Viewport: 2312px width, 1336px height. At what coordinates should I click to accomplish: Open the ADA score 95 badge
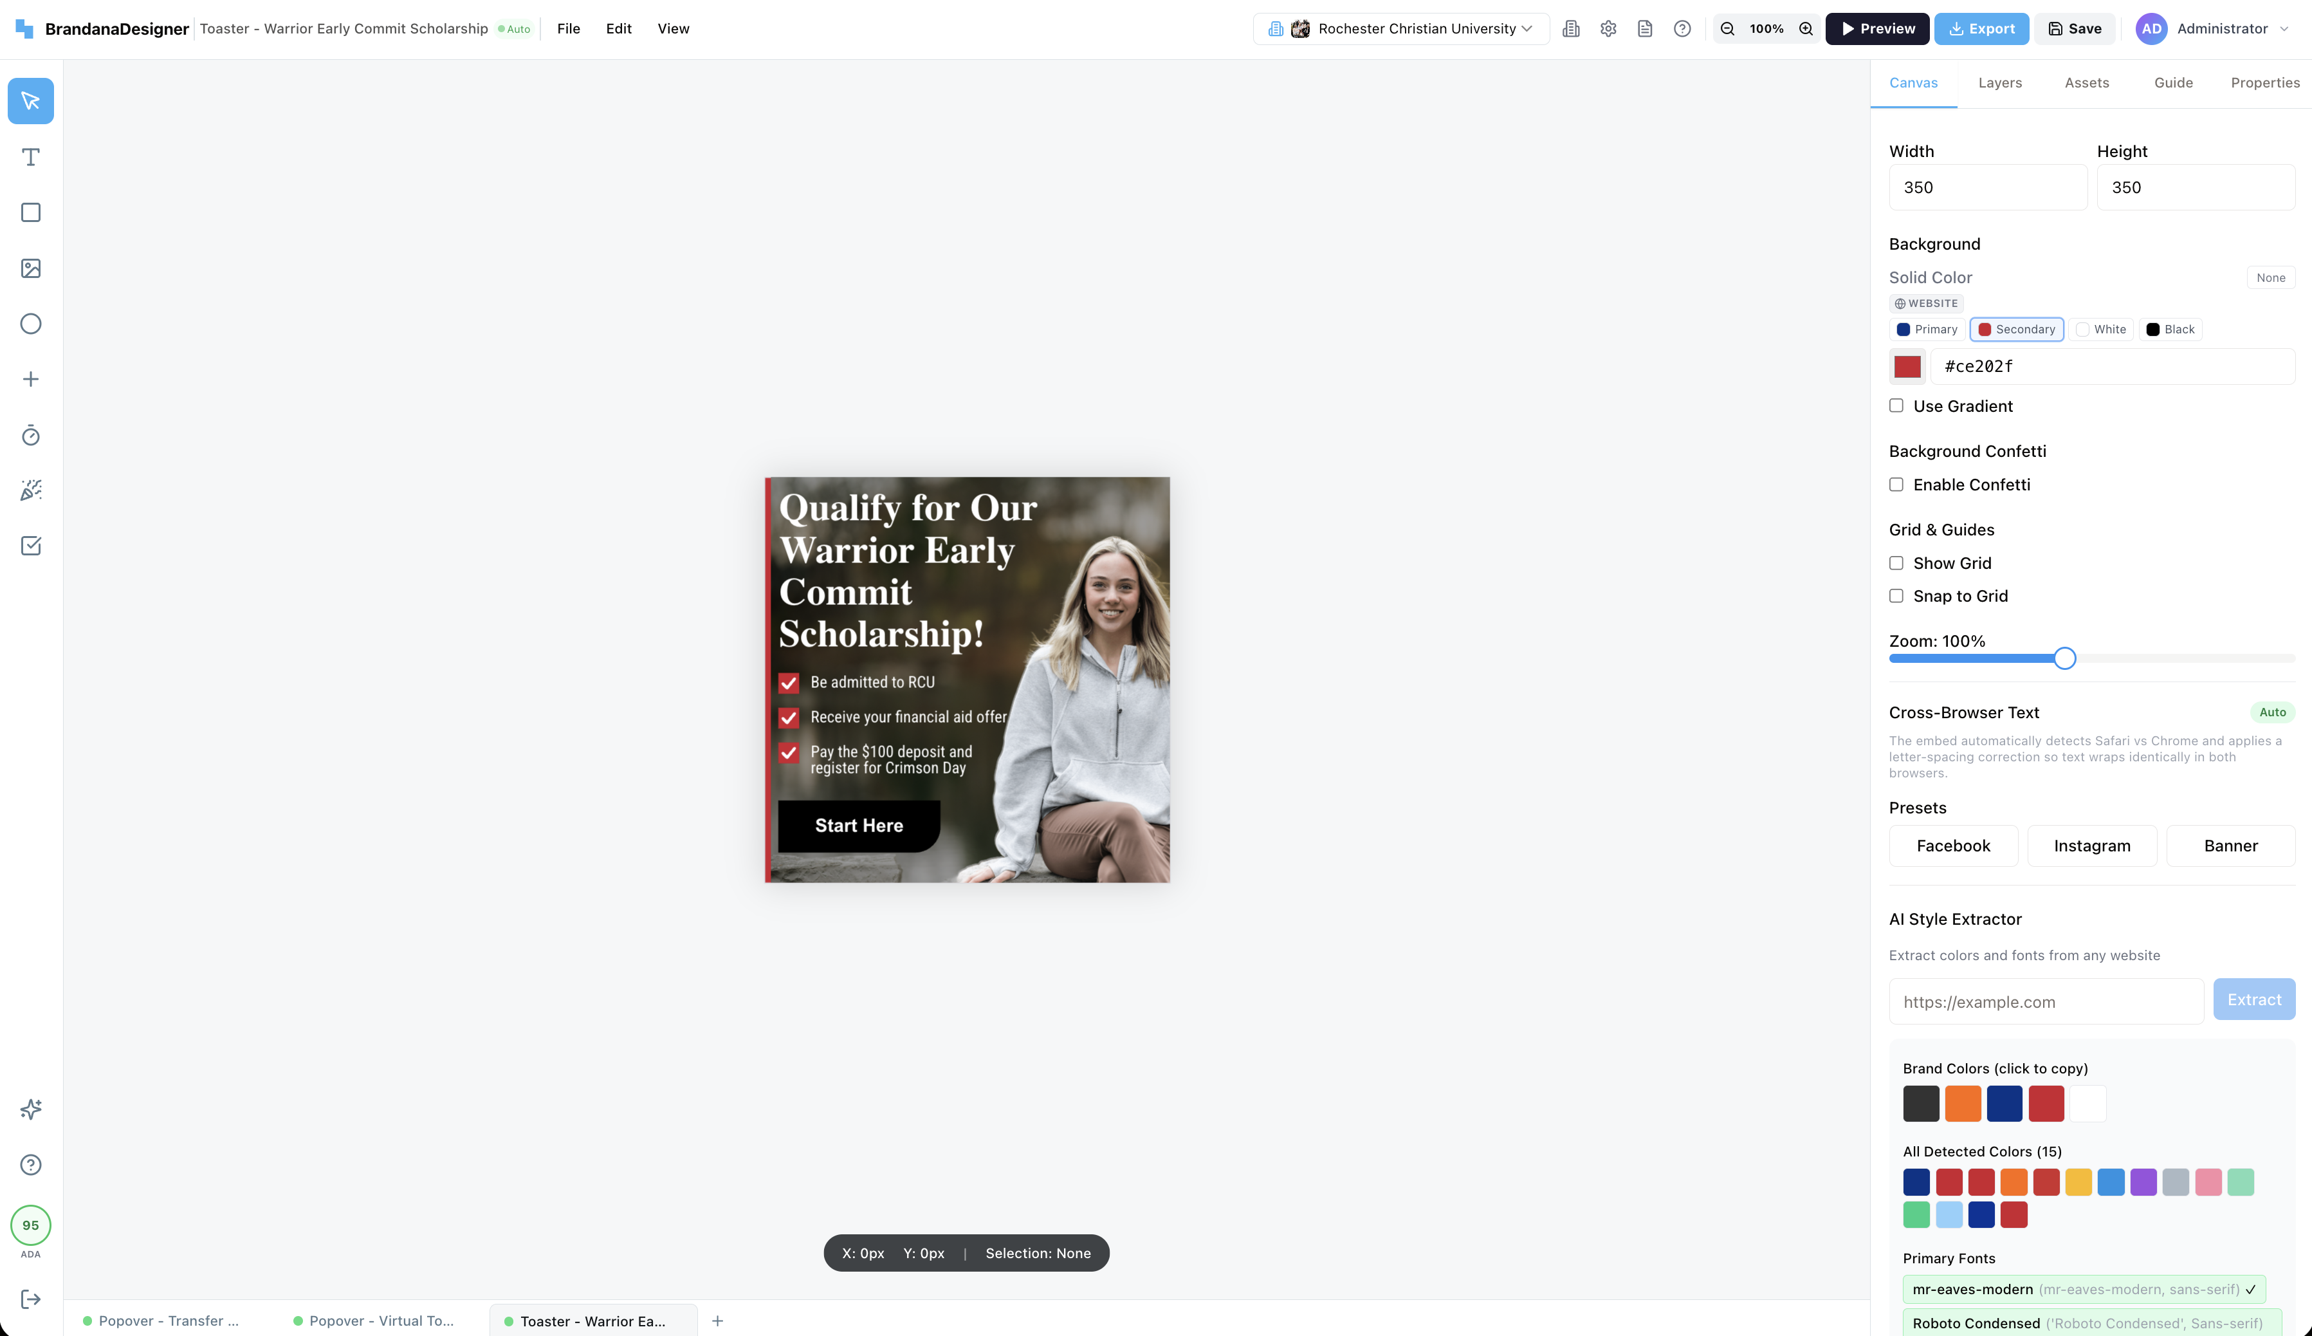point(30,1226)
